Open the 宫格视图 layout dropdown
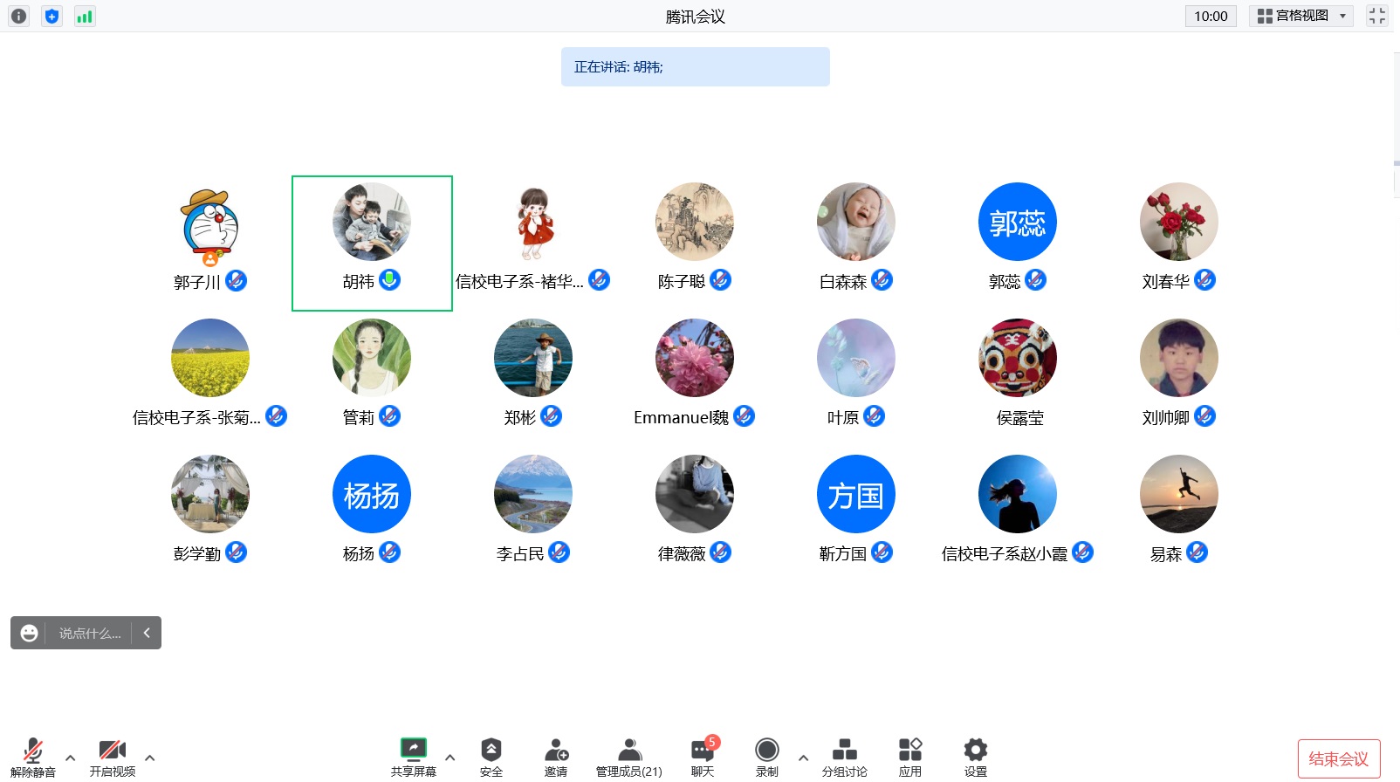 (x=1300, y=16)
